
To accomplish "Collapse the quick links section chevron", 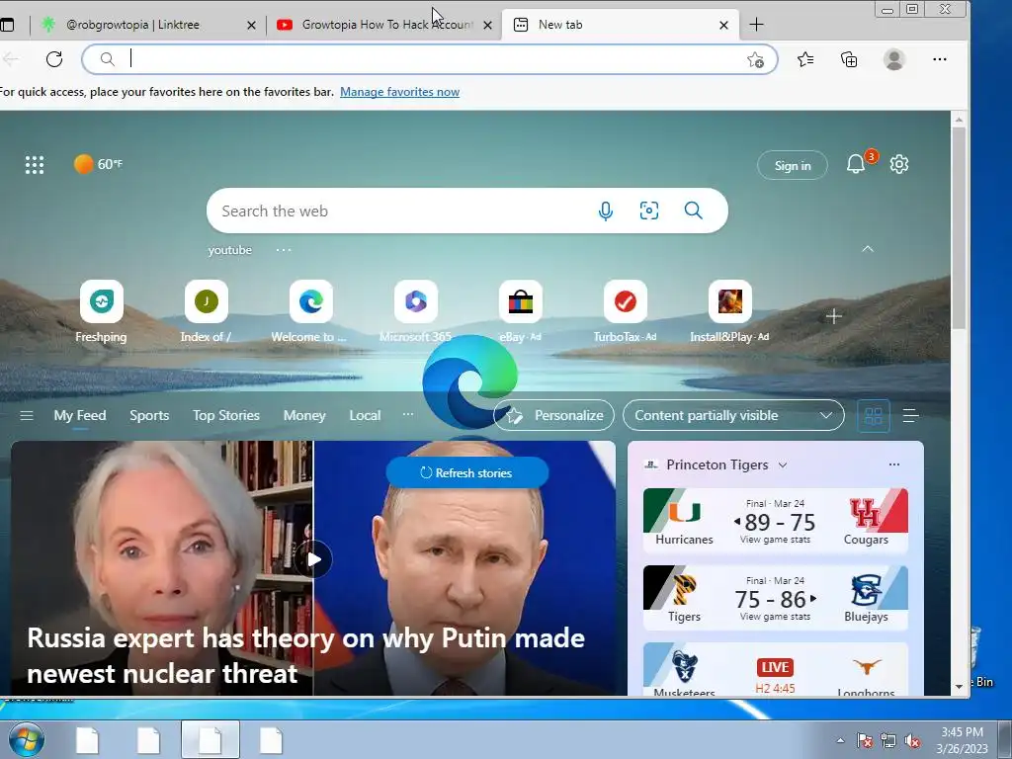I will tap(868, 249).
